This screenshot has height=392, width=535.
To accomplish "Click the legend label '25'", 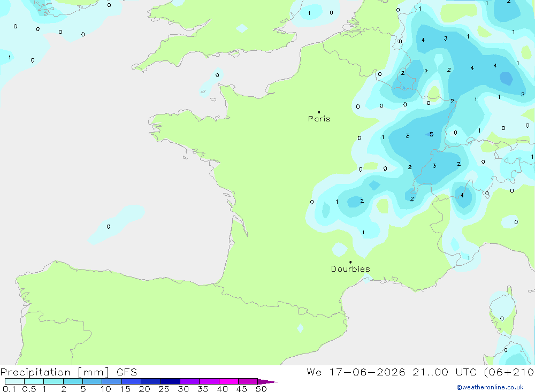I will (x=164, y=389).
